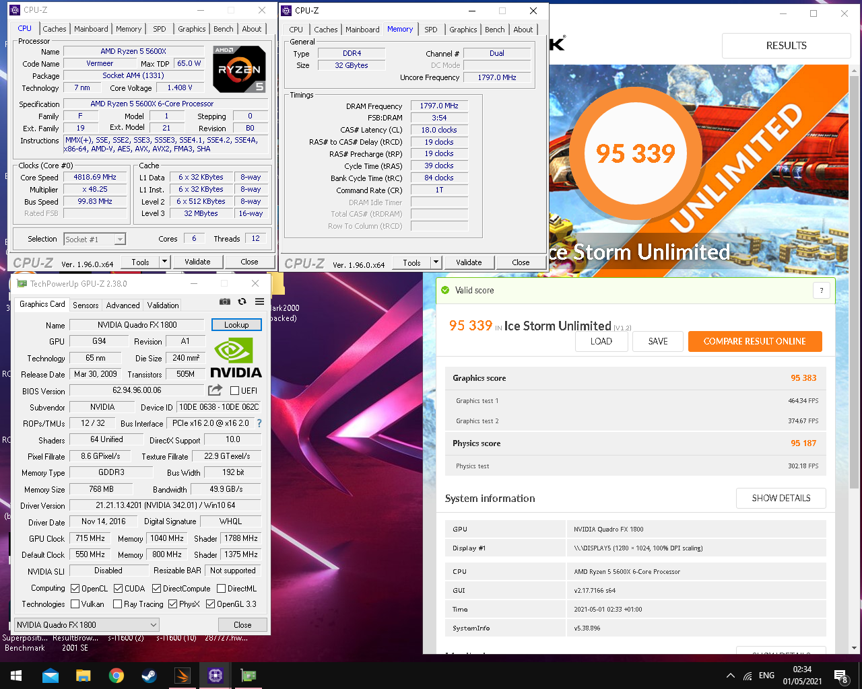The width and height of the screenshot is (862, 689).
Task: Toggle OpenGL 3.3 checkbox
Action: (x=211, y=604)
